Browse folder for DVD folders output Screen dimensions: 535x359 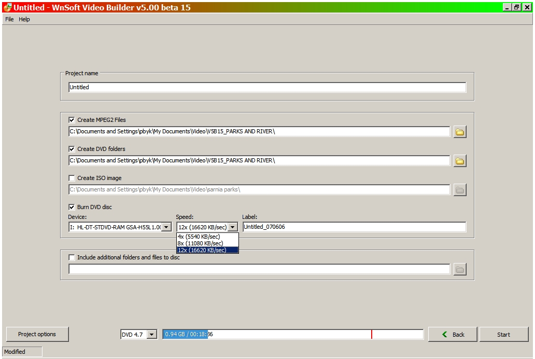[460, 161]
